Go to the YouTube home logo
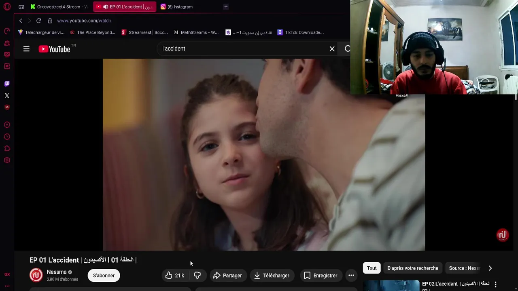518x291 pixels. (x=54, y=49)
